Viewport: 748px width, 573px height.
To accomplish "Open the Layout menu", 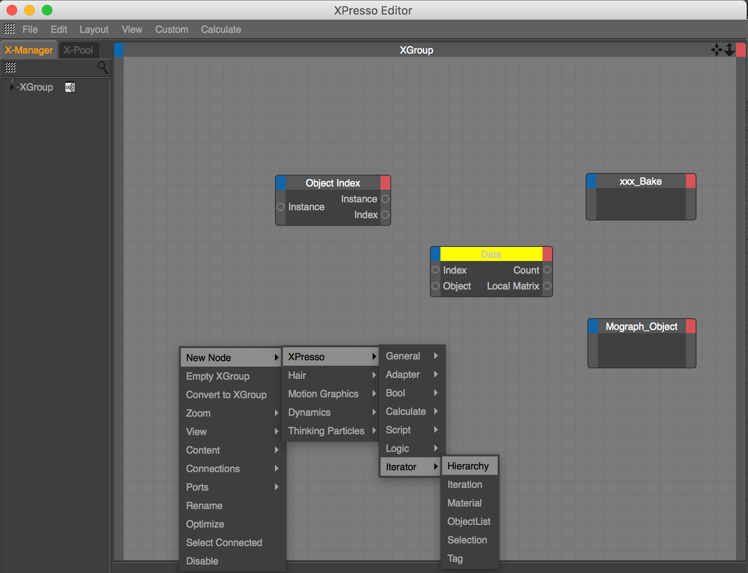I will 94,29.
